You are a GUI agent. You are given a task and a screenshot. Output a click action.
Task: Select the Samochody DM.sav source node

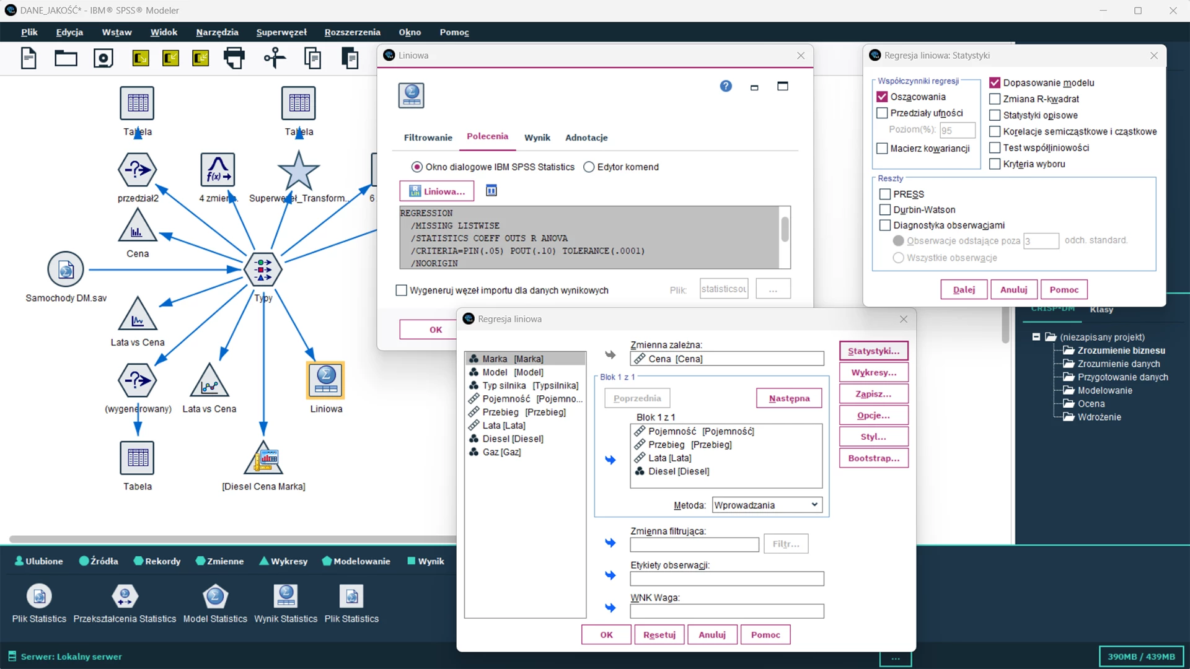66,270
